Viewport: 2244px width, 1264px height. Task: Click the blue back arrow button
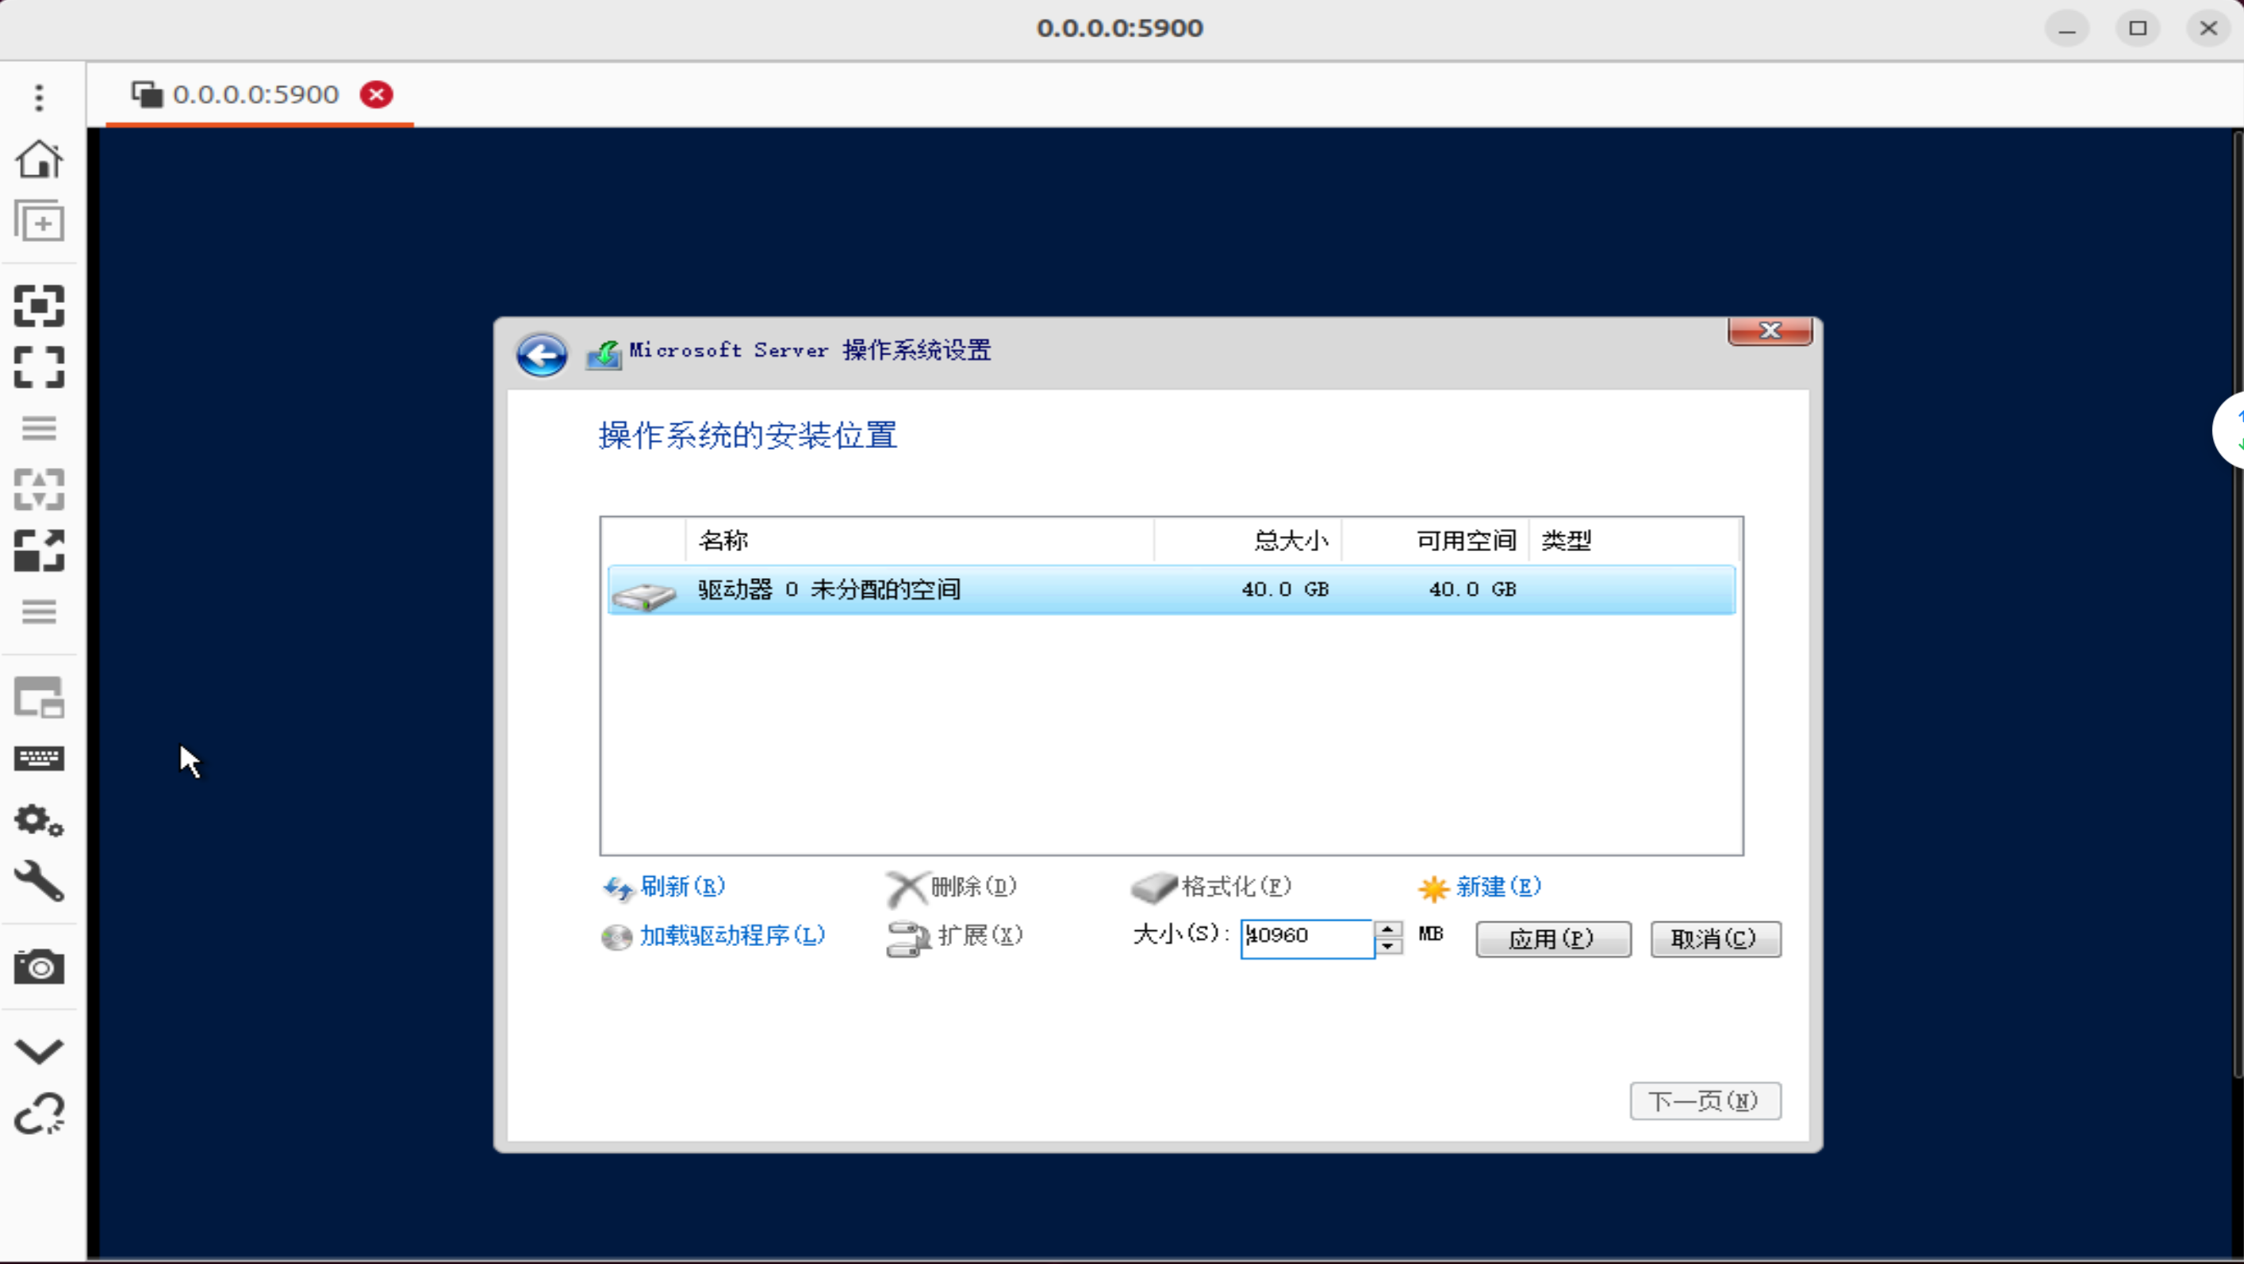click(541, 354)
